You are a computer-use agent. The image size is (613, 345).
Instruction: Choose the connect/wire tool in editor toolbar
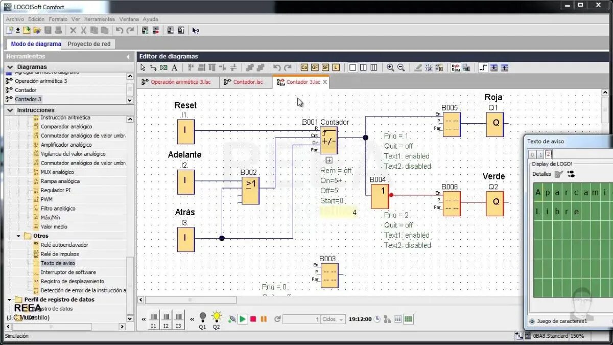[x=153, y=67]
